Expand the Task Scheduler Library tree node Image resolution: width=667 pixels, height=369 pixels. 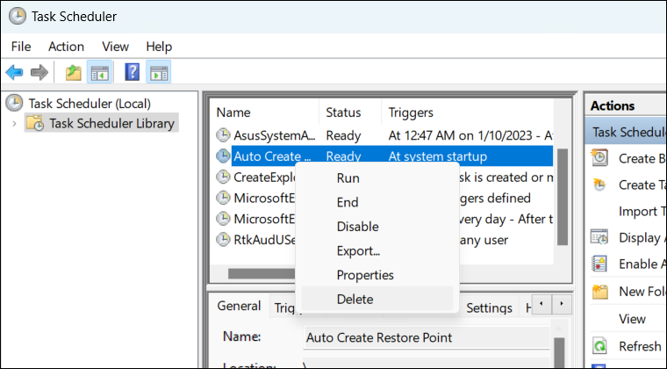[x=14, y=124]
